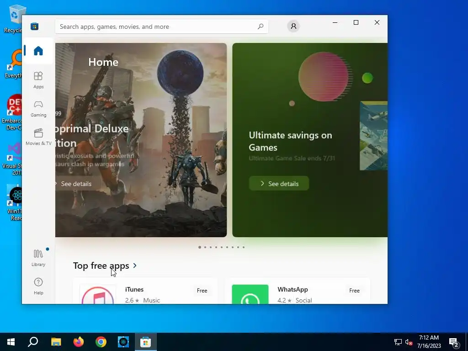468x351 pixels.
Task: Open the Top free apps heading
Action: [101, 266]
